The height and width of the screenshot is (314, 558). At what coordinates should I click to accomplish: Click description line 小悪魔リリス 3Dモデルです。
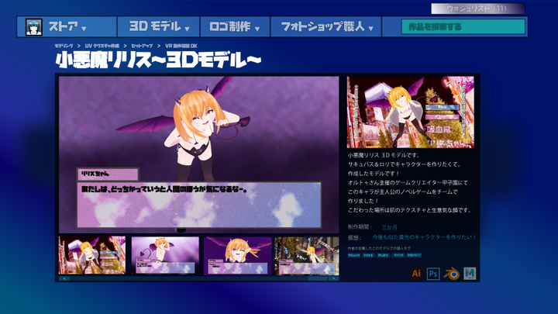(x=384, y=155)
